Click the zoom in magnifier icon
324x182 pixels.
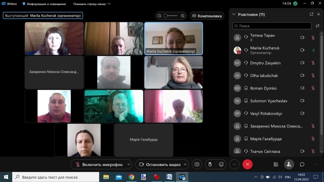[x=183, y=16]
